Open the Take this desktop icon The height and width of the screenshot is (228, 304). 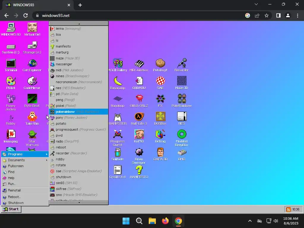pyautogui.click(x=32, y=119)
